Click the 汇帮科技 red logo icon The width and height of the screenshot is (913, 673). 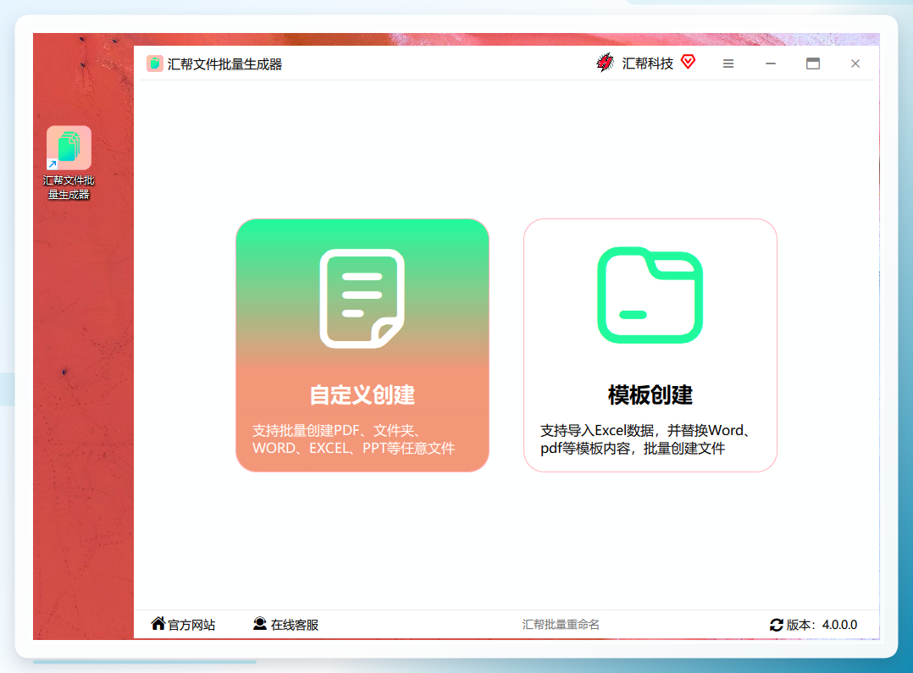click(606, 63)
